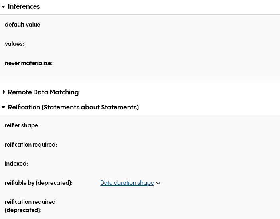
Task: Select the default value property label
Action: [23, 25]
